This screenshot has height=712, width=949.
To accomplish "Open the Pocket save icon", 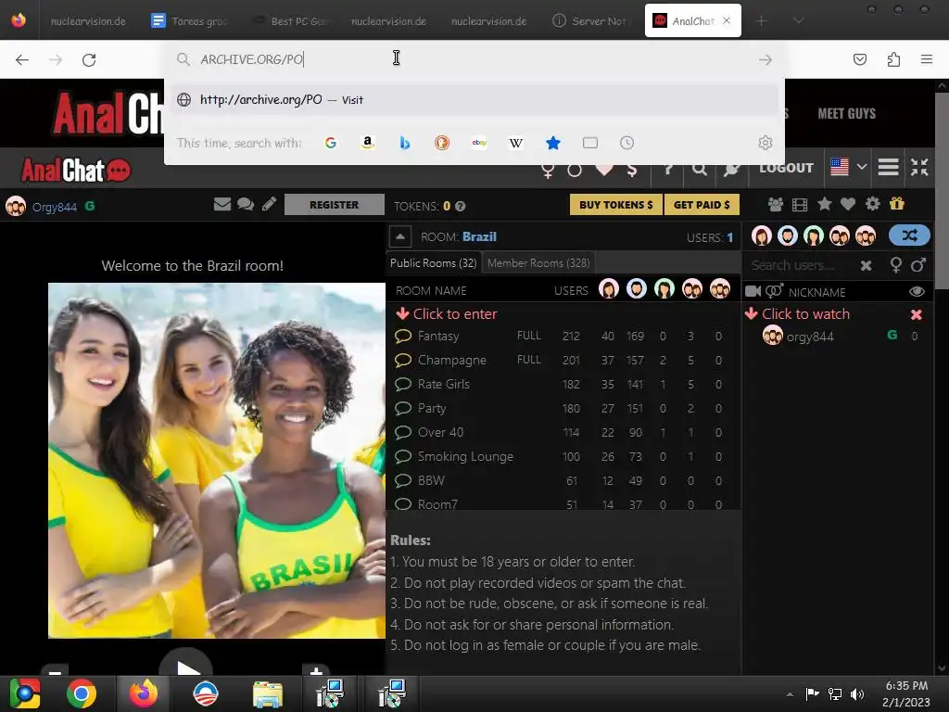I will [x=859, y=59].
